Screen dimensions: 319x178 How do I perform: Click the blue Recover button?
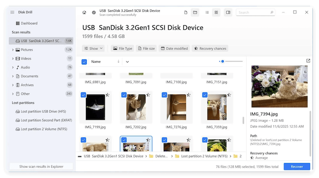tap(296, 167)
